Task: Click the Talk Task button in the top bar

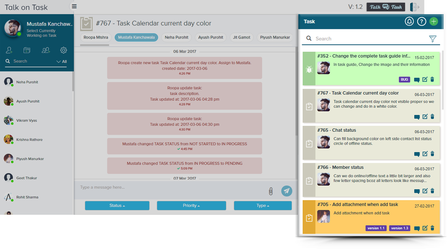Action: pos(385,7)
